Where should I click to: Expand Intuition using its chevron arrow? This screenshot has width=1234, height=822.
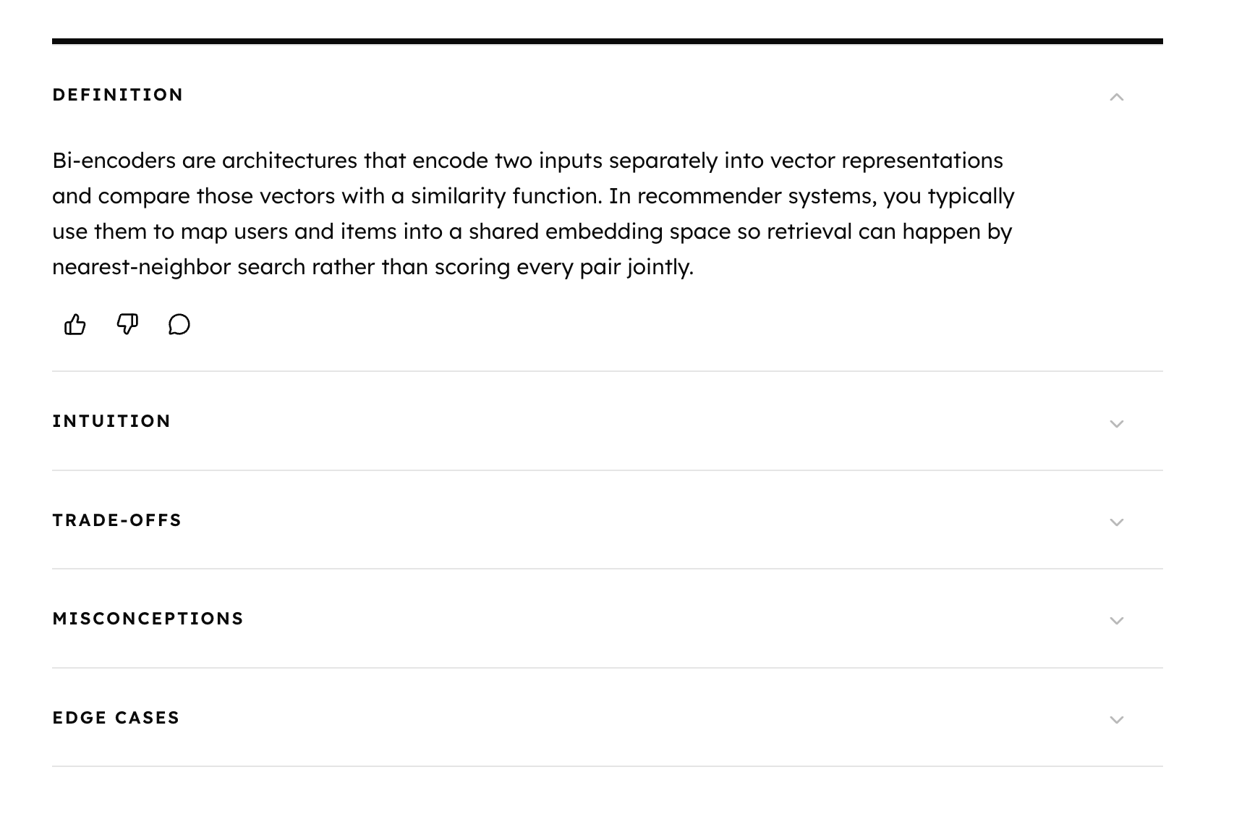[1117, 424]
